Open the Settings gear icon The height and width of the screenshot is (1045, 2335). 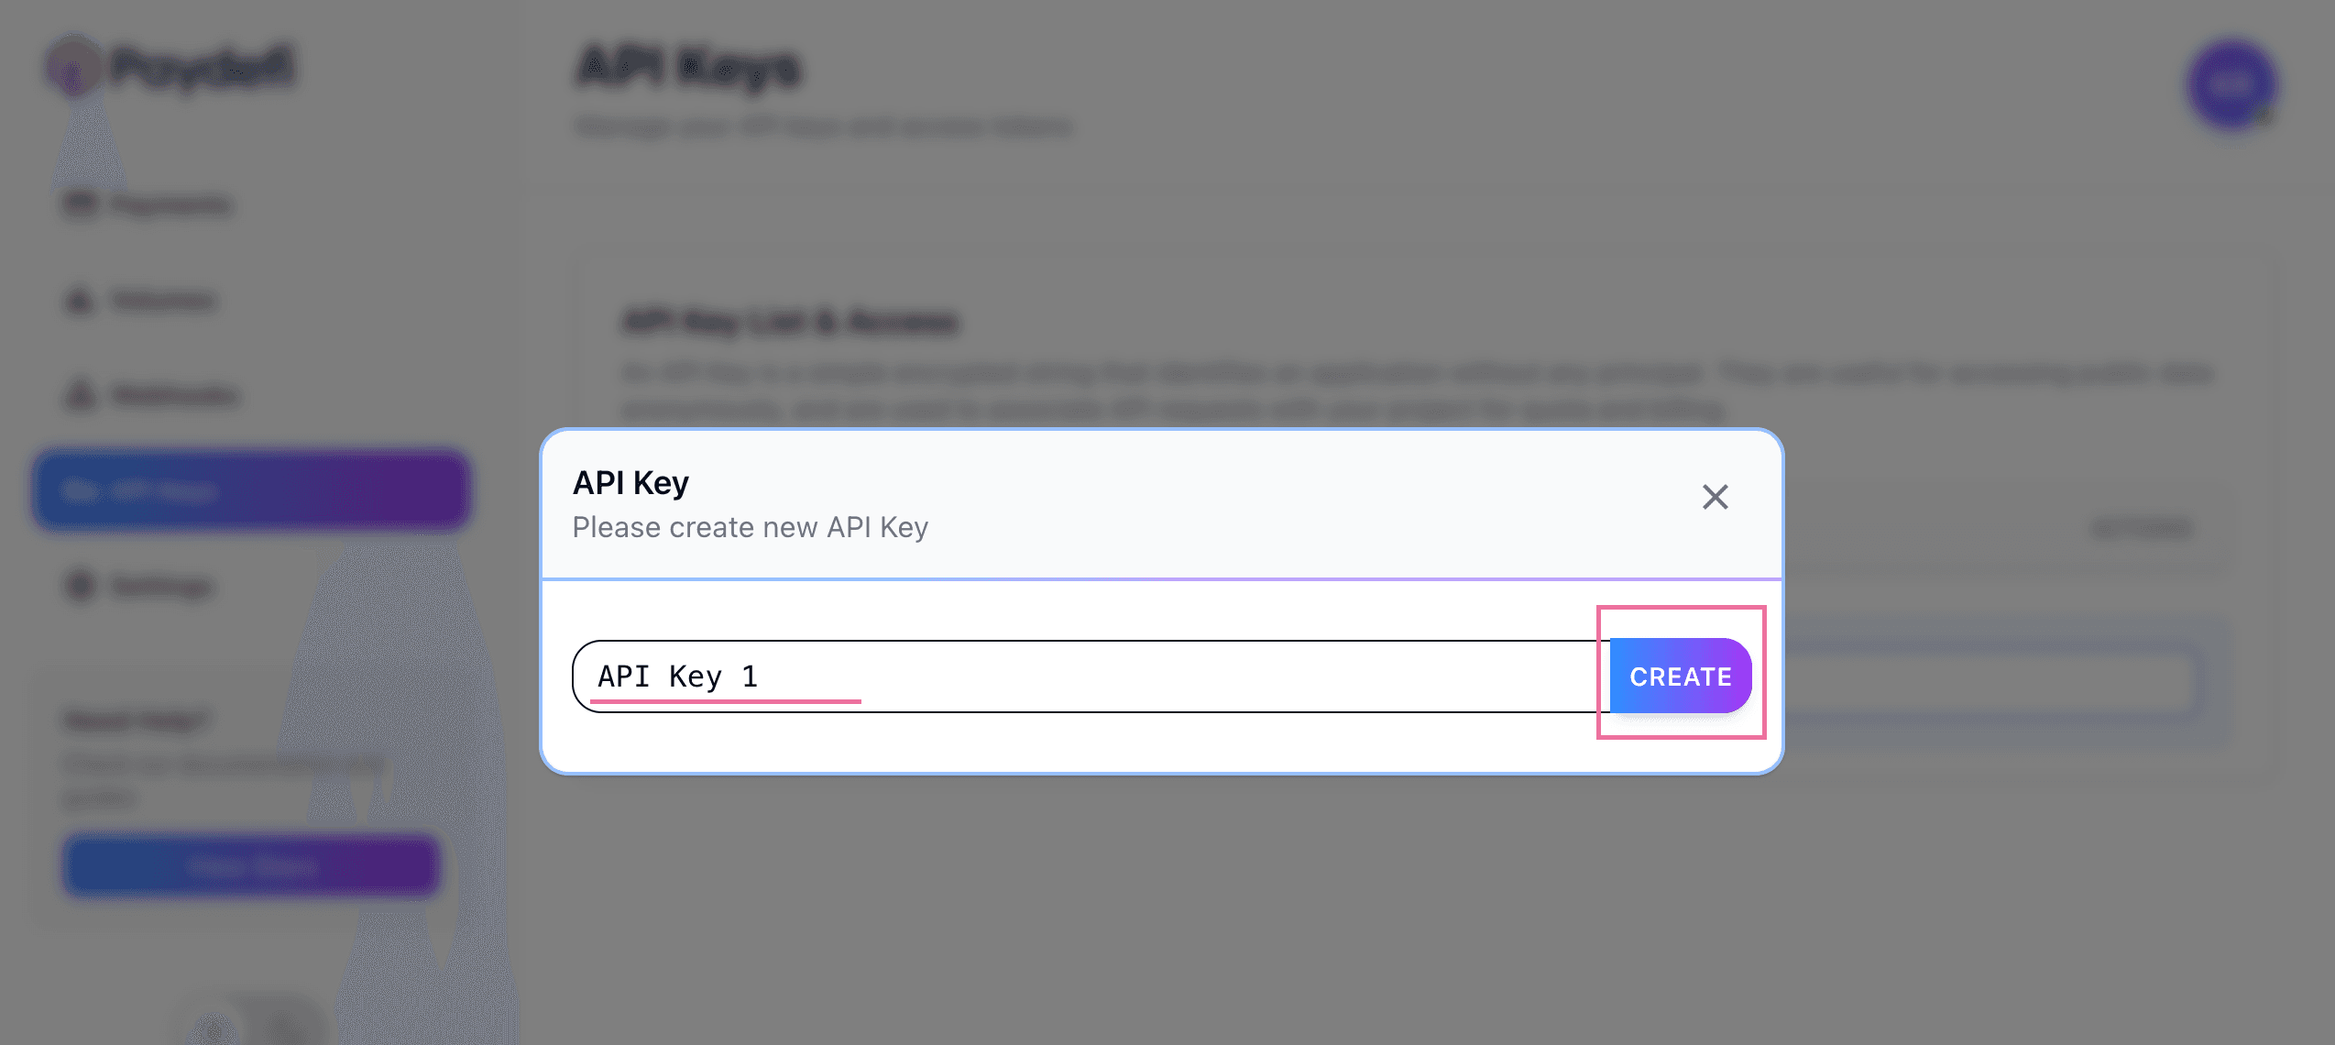click(79, 586)
